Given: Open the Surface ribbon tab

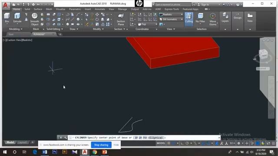Looking at the screenshot, I should 38,9.
